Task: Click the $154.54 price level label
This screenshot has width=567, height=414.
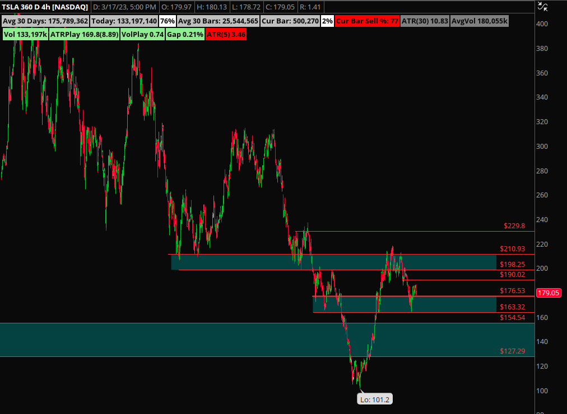Action: pyautogui.click(x=512, y=317)
